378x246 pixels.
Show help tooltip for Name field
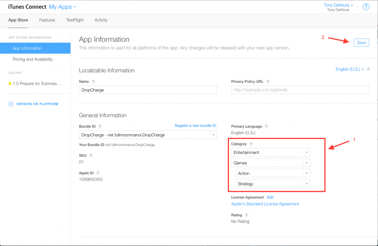[93, 82]
